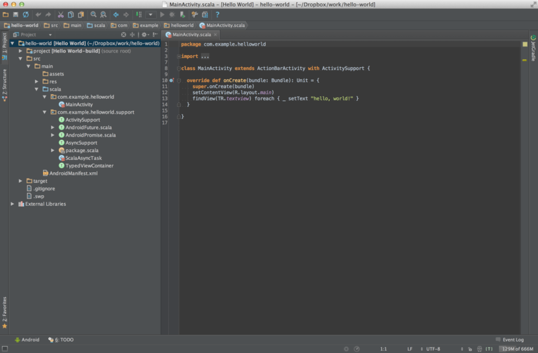
Task: Open the Z: Structure side tab
Action: tap(4, 85)
